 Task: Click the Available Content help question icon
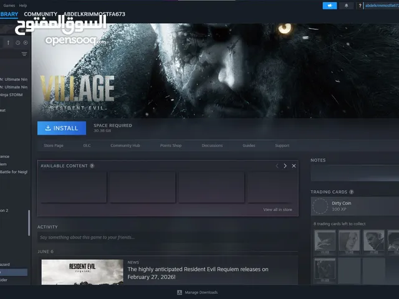coord(92,166)
